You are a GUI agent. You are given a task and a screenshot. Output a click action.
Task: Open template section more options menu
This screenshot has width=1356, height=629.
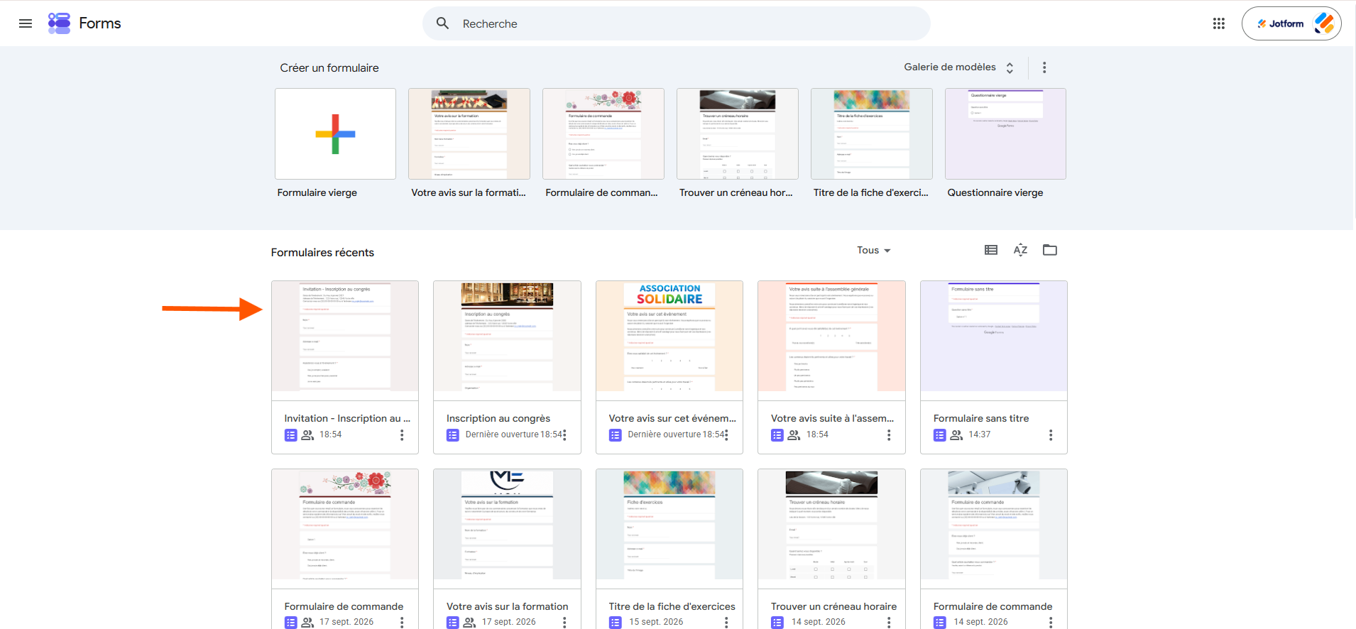point(1044,67)
